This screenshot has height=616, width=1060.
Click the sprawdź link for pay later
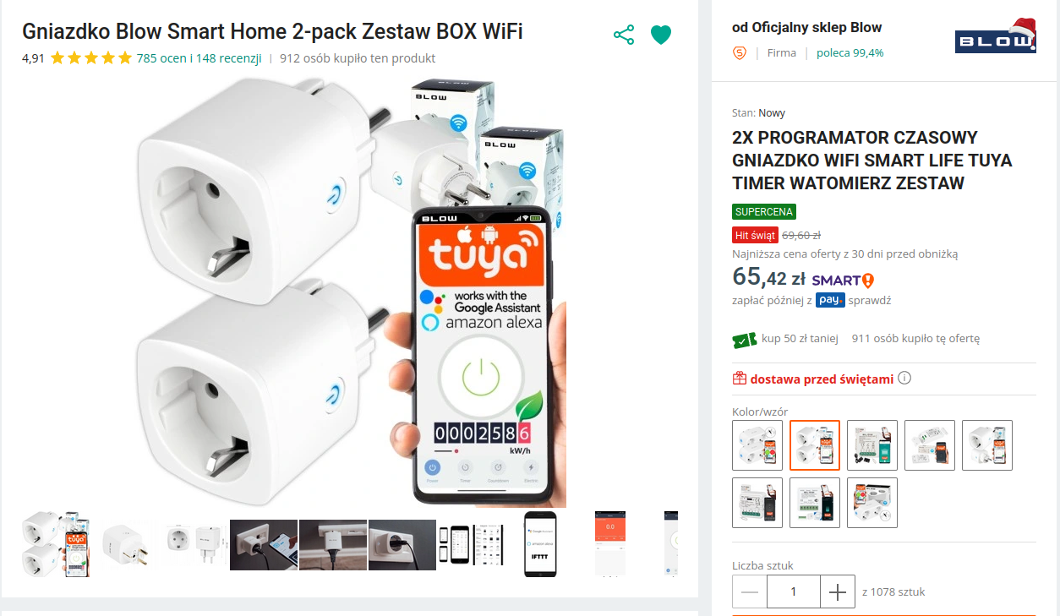pyautogui.click(x=870, y=300)
